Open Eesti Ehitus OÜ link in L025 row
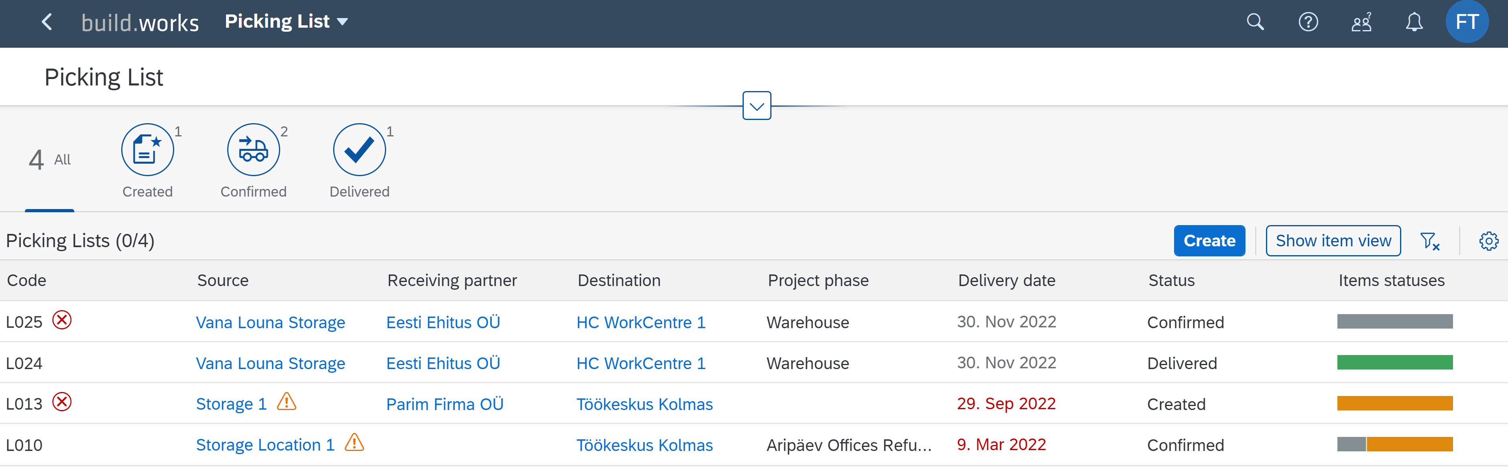The image size is (1508, 467). click(x=443, y=323)
